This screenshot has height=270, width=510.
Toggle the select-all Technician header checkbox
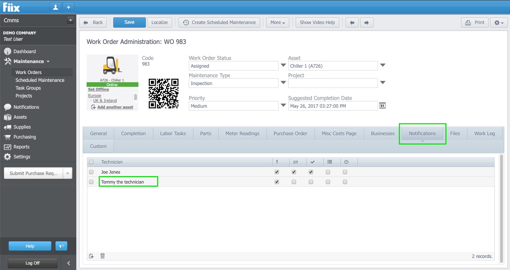click(x=91, y=162)
